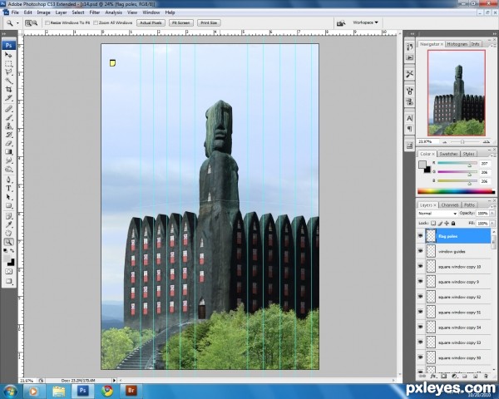499x399 pixels.
Task: Hide the window guides layer
Action: click(x=420, y=251)
